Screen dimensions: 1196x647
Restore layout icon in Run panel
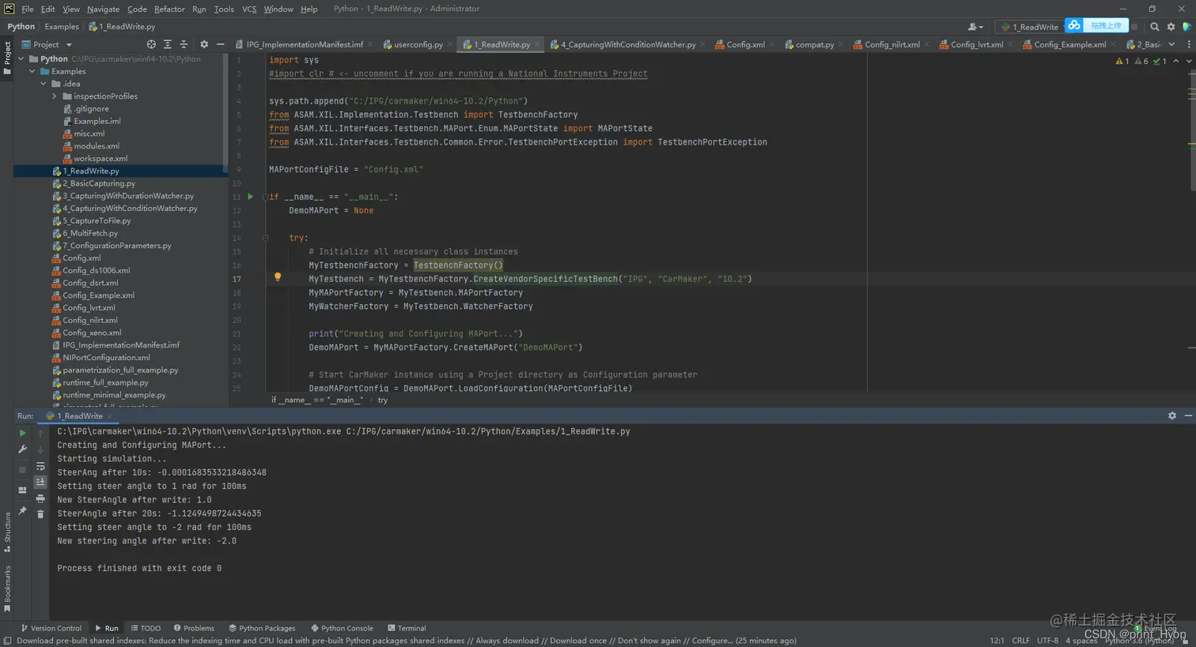coord(22,490)
